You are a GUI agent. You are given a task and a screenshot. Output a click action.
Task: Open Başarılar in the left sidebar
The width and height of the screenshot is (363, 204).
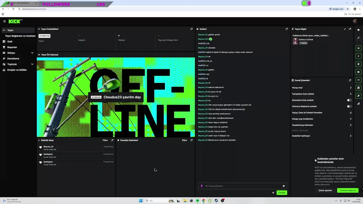coord(18,47)
